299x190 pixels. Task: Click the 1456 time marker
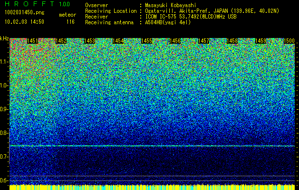[x=175, y=41]
